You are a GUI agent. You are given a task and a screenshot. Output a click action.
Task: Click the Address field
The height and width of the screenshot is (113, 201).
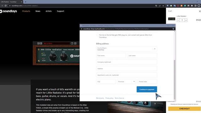127,68
